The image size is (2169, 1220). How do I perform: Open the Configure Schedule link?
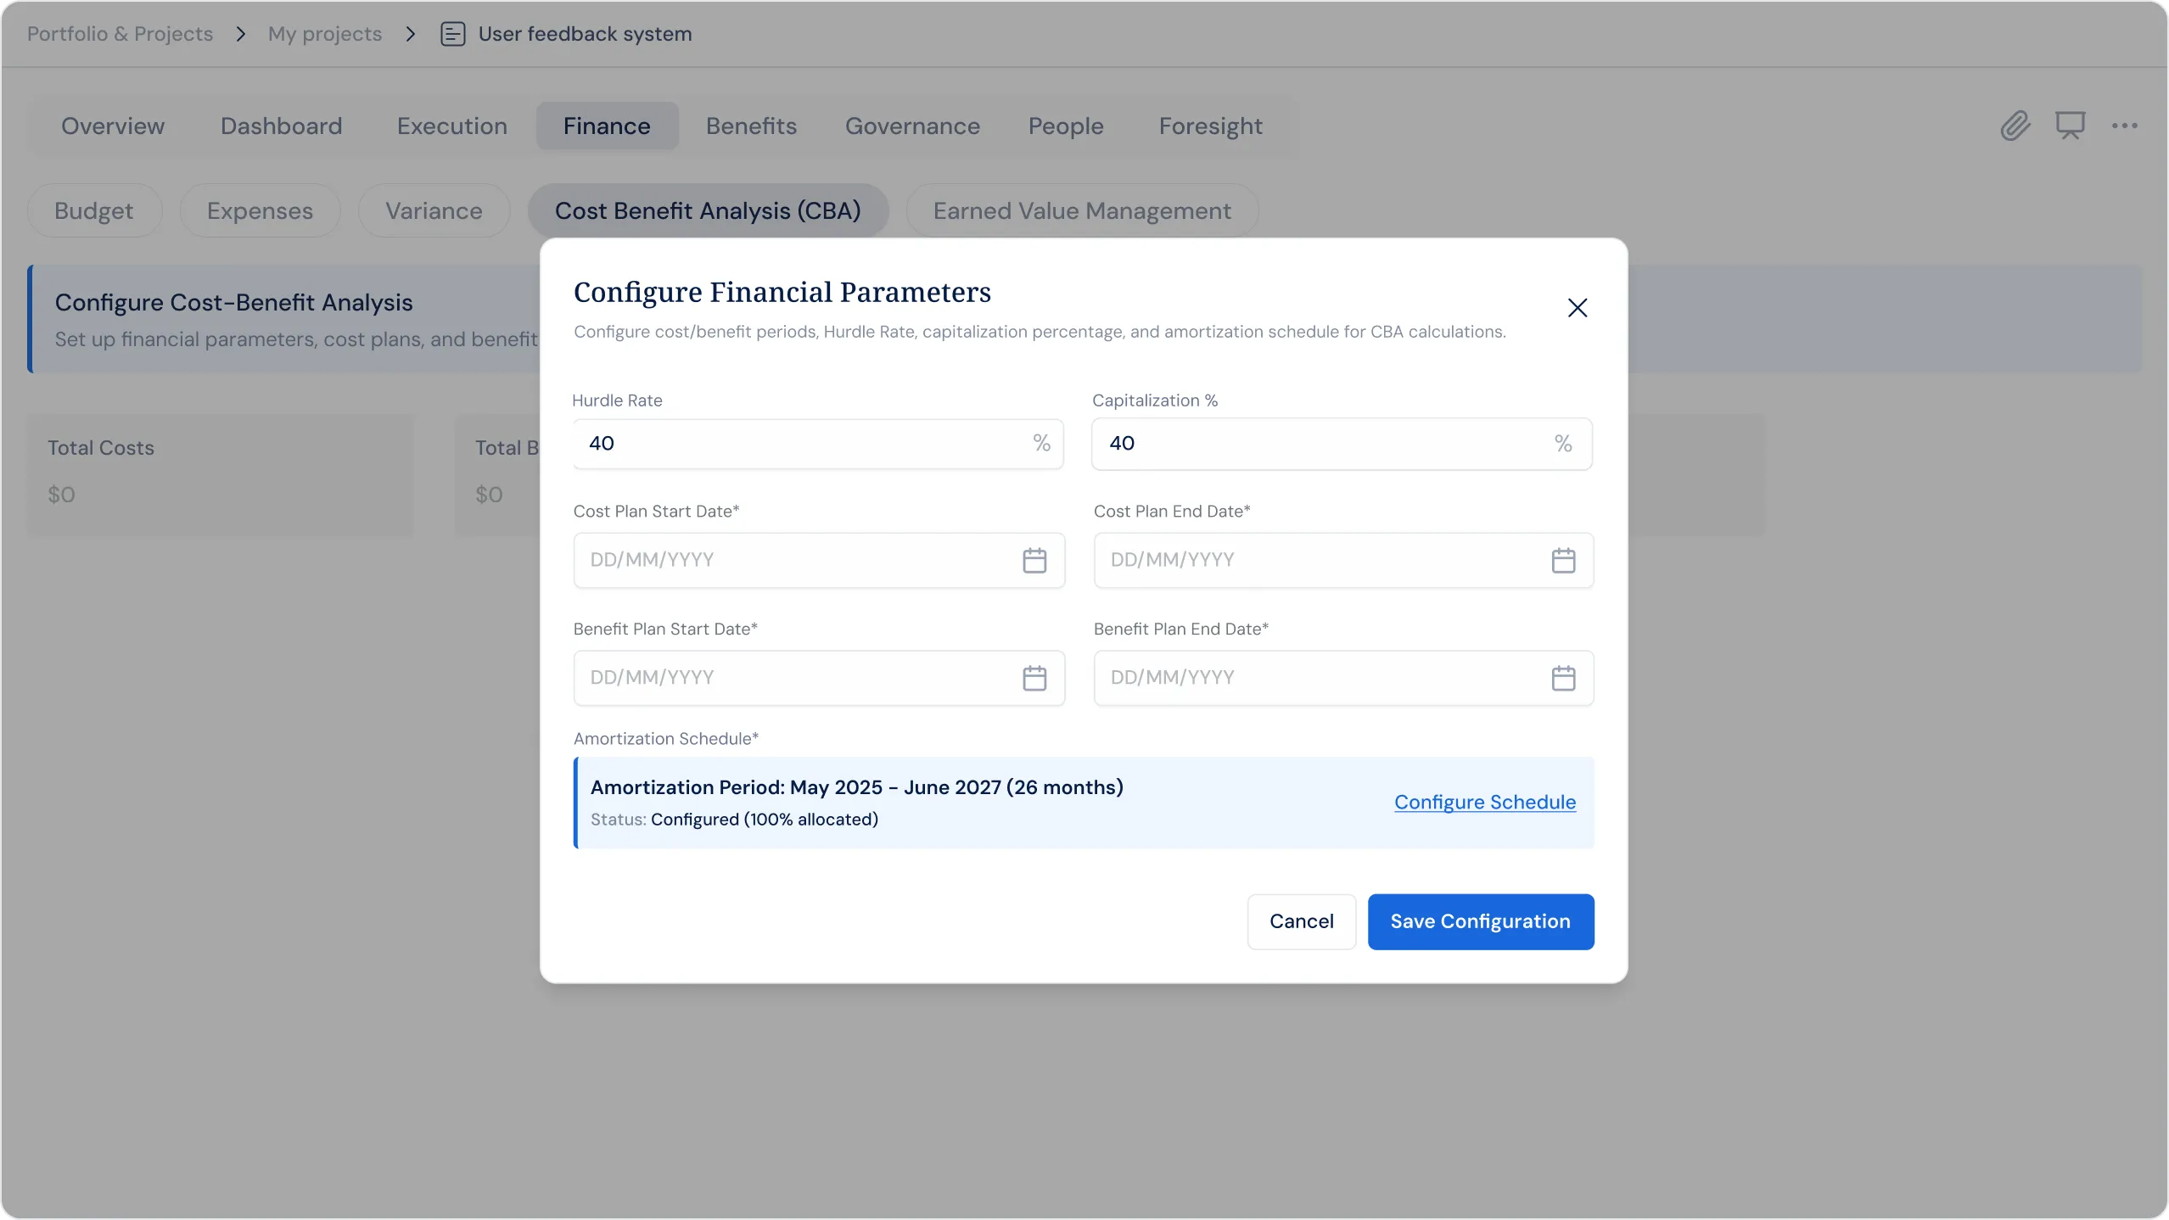(1485, 802)
